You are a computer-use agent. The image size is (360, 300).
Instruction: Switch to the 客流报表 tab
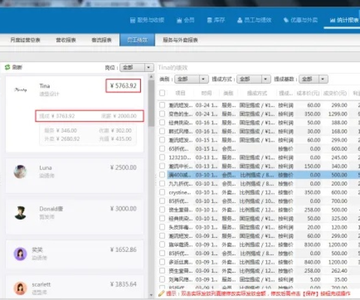pyautogui.click(x=101, y=40)
